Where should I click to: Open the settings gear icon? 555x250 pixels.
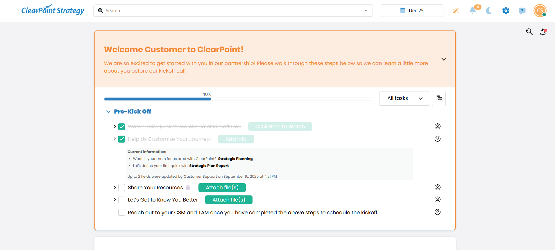(x=506, y=11)
